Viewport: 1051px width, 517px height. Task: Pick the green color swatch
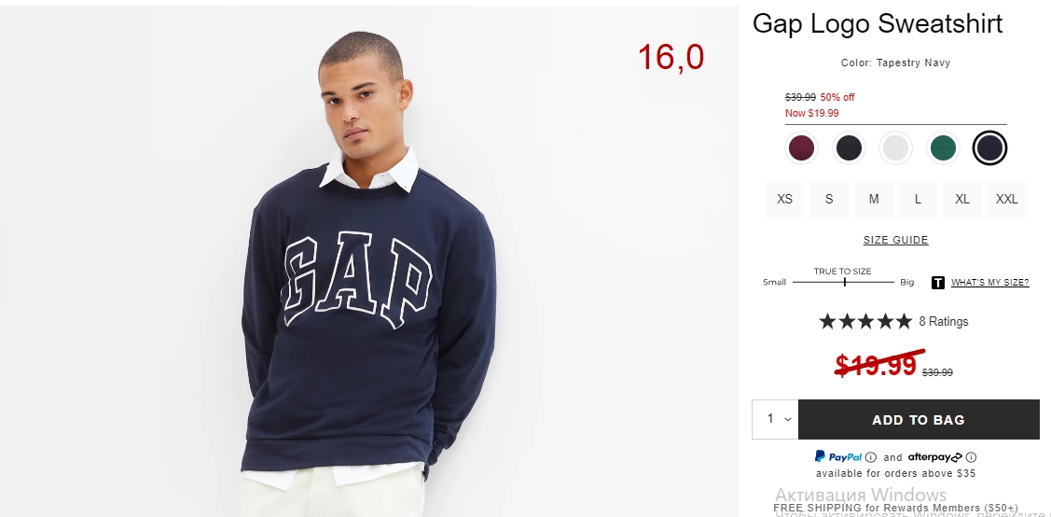[x=943, y=147]
